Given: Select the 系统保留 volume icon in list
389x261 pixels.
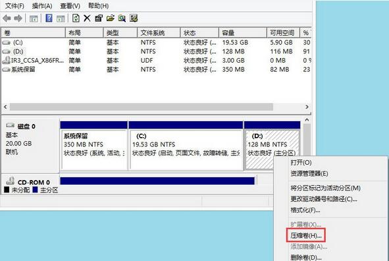Looking at the screenshot, I should click(6, 69).
